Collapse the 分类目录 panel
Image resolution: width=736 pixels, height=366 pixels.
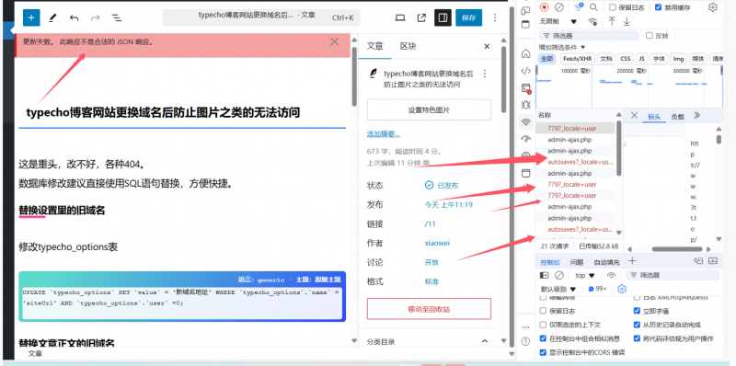pyautogui.click(x=485, y=341)
